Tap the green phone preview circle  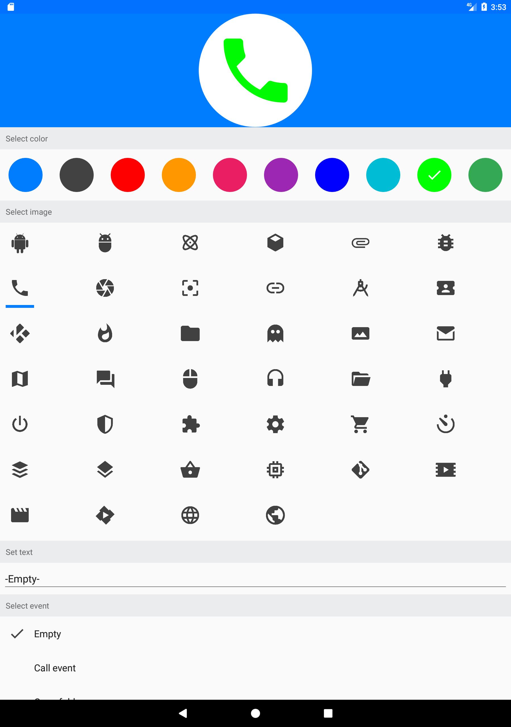point(256,70)
